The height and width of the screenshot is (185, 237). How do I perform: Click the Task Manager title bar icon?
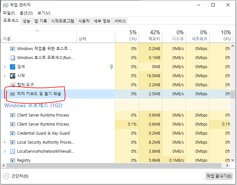pos(6,5)
